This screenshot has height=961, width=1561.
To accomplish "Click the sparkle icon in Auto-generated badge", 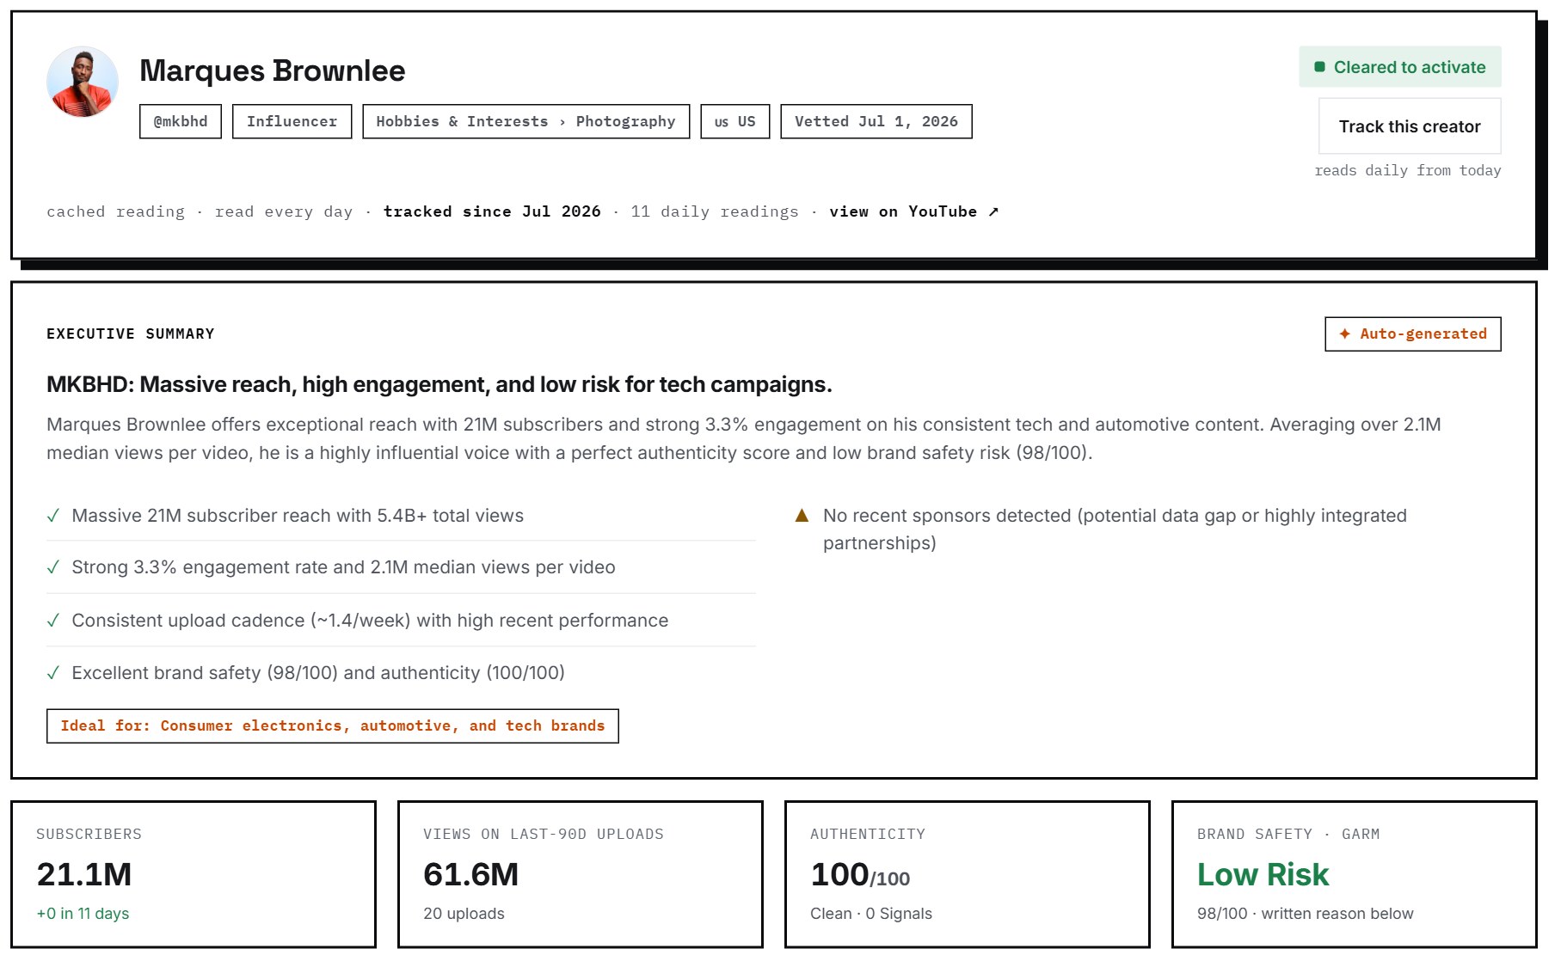I will tap(1344, 334).
